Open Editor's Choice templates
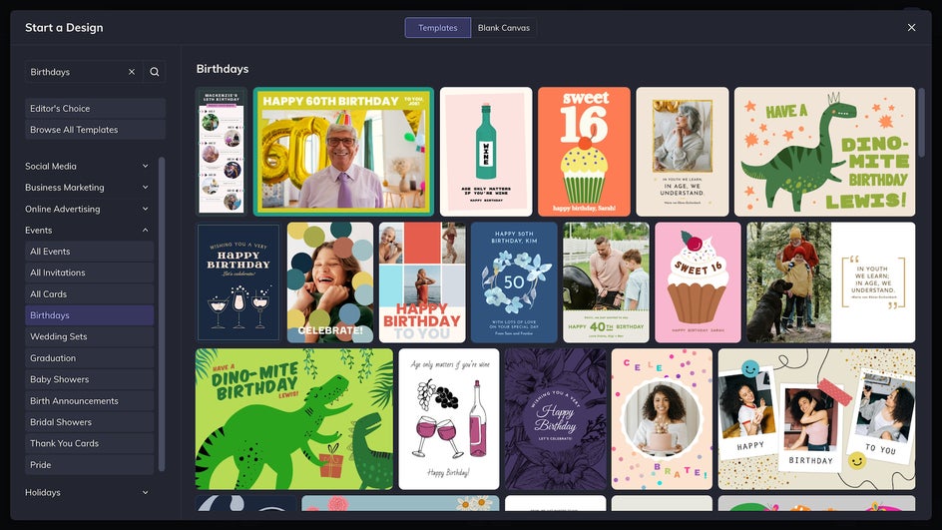Viewport: 942px width, 530px height. pos(95,108)
